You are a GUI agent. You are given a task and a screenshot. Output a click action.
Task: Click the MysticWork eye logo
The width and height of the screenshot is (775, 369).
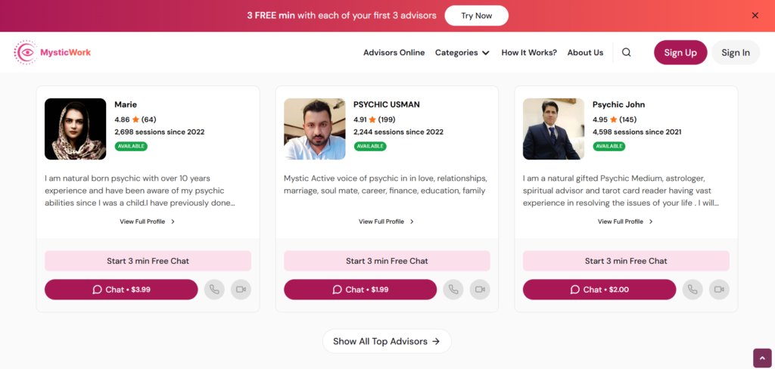[26, 52]
